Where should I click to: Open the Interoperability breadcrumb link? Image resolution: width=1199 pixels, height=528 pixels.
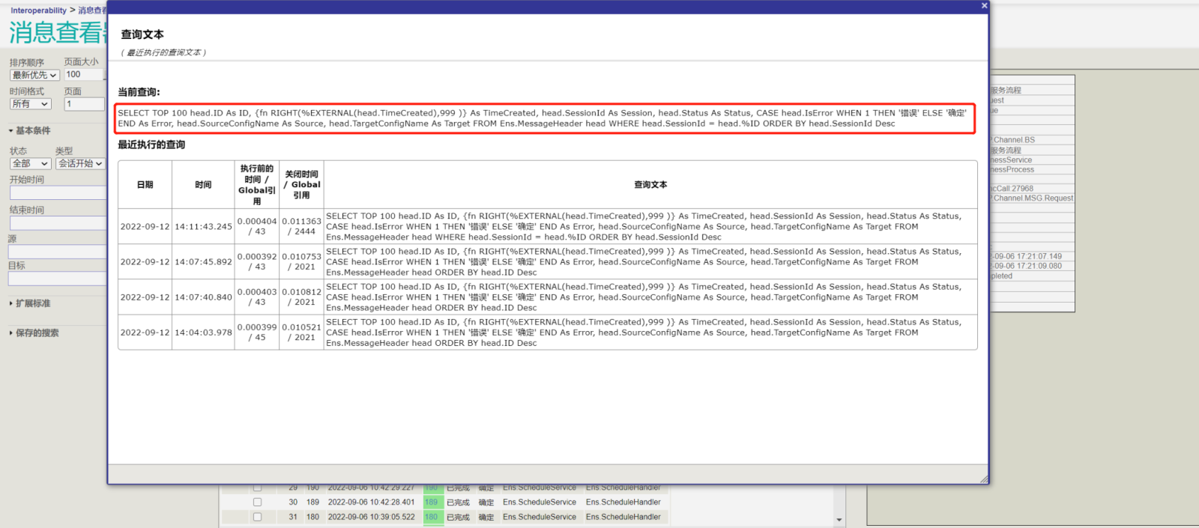(x=38, y=10)
